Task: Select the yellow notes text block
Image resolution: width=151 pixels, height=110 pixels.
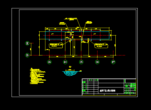Action: [38, 76]
